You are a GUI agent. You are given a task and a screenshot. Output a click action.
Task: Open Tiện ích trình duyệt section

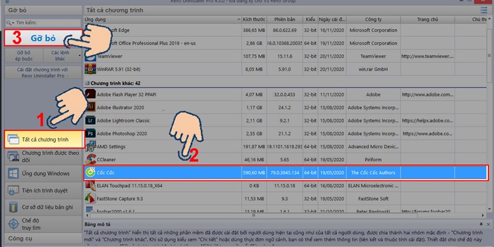pos(43,190)
